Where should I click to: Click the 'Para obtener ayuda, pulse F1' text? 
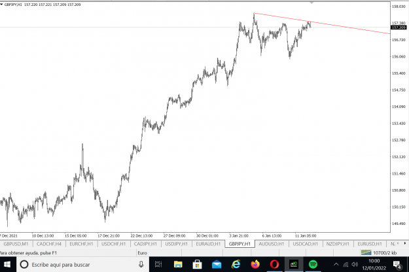[28, 253]
